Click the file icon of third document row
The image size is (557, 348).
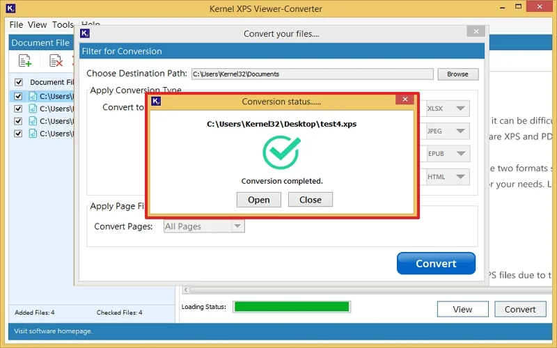[33, 121]
